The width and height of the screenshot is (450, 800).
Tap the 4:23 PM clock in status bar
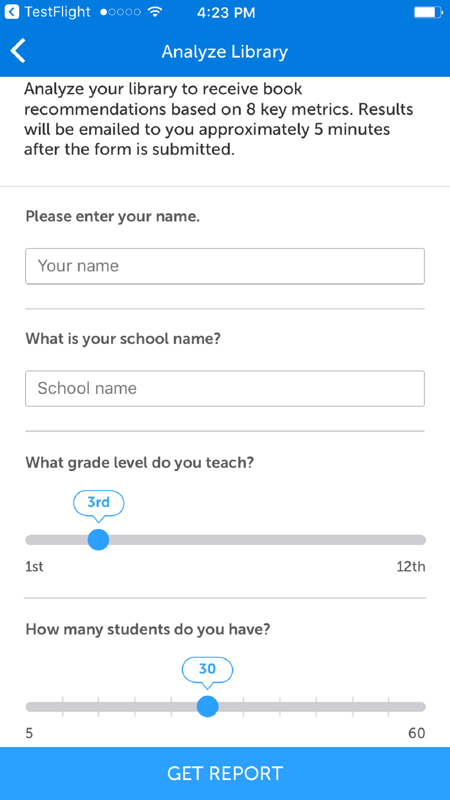coord(226,12)
